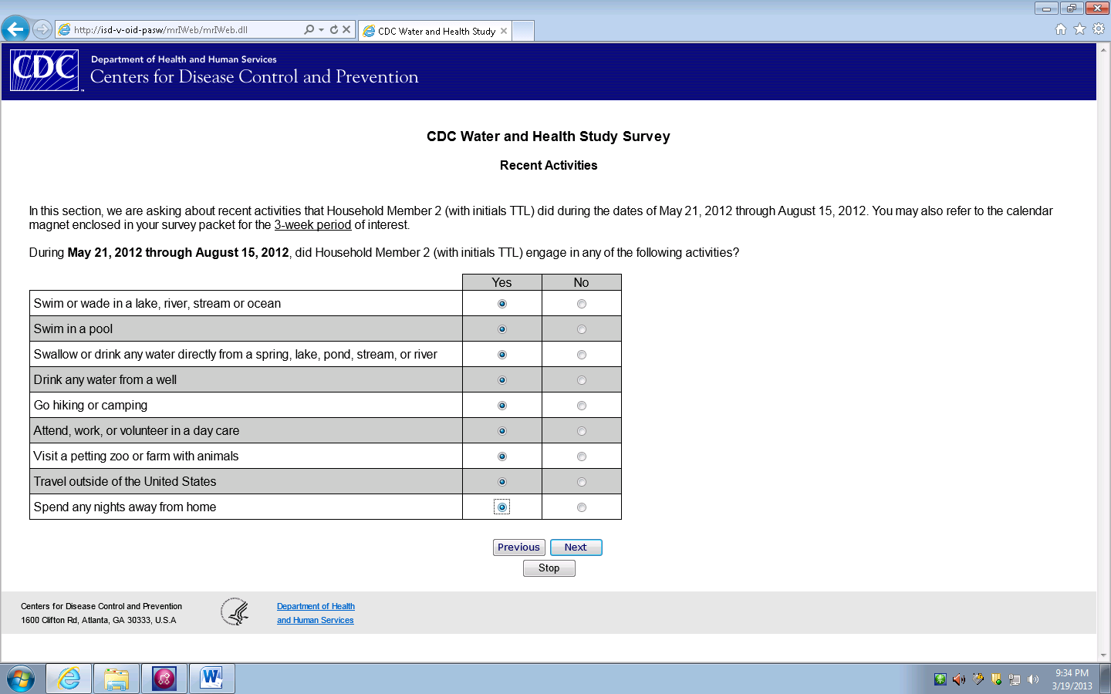Click the No column header

coord(581,282)
